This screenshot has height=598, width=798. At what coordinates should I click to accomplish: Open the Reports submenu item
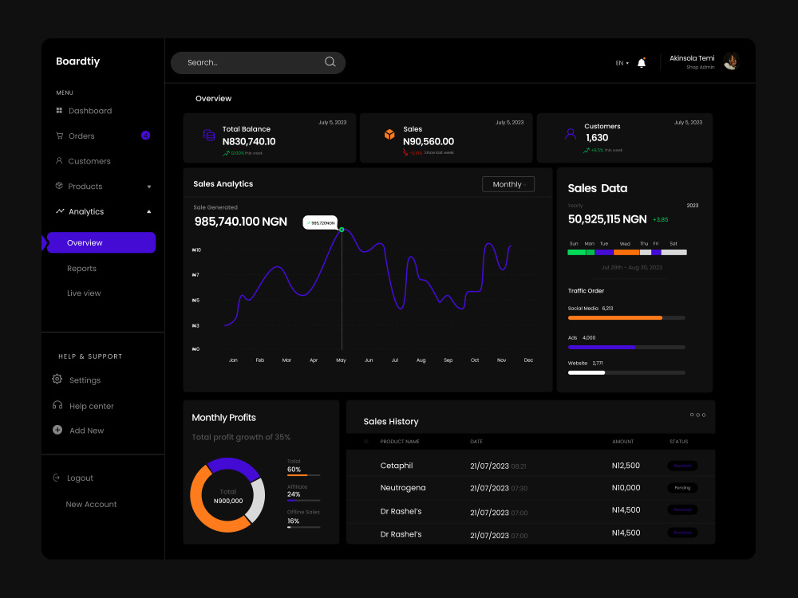(x=81, y=269)
